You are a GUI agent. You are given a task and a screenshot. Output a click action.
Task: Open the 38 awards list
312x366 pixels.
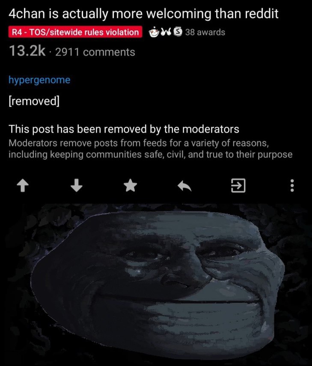click(x=205, y=32)
